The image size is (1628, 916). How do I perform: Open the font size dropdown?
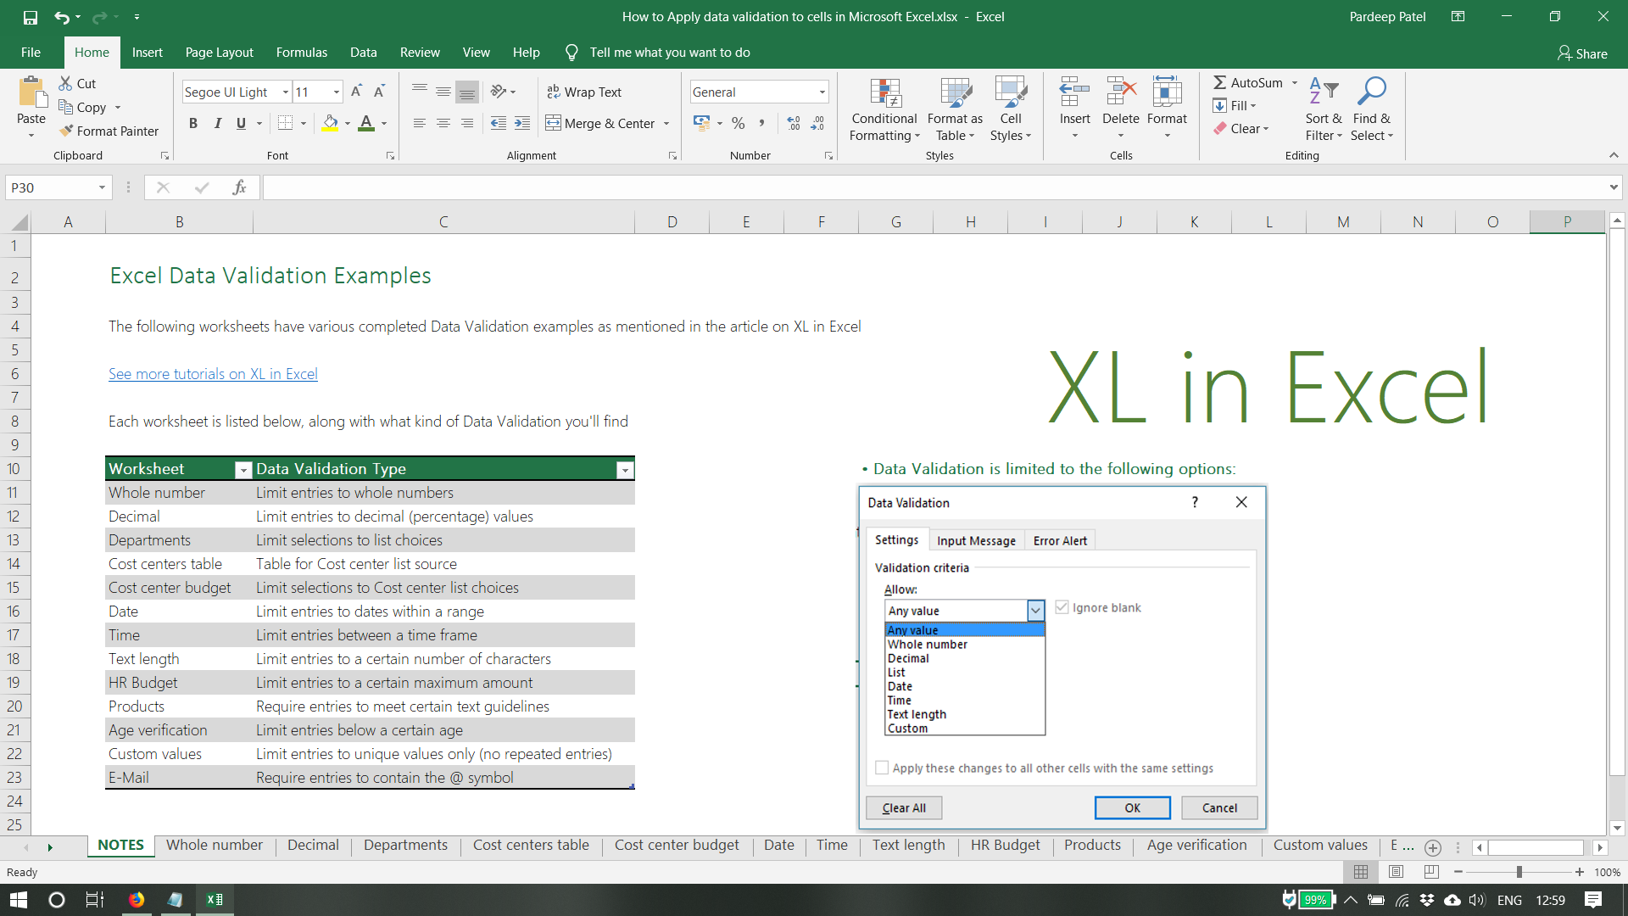point(336,92)
